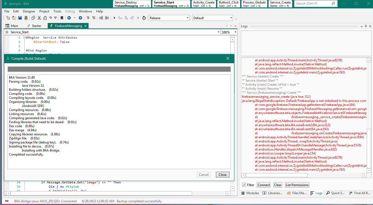Uncheck the Filter checkbox in Logs
The image size is (373, 205).
pos(244,185)
